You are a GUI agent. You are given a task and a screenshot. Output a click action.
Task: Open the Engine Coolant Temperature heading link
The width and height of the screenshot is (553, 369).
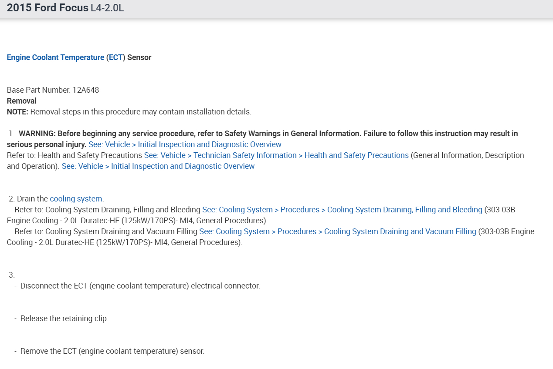(55, 57)
